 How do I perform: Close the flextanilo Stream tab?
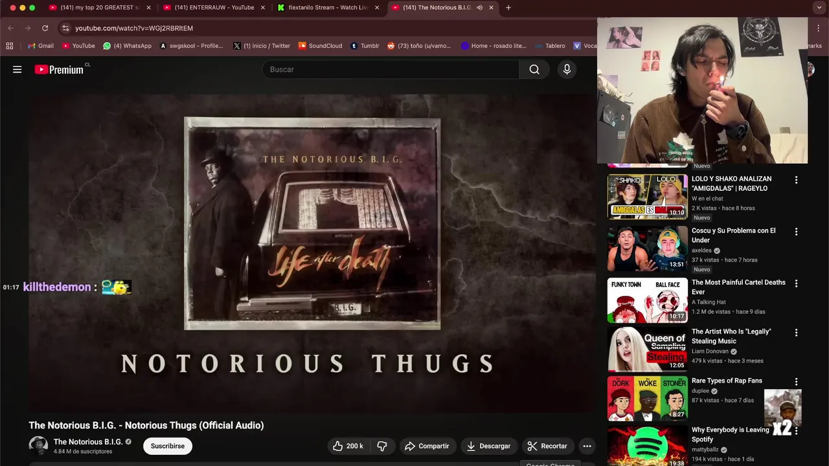[x=377, y=8]
